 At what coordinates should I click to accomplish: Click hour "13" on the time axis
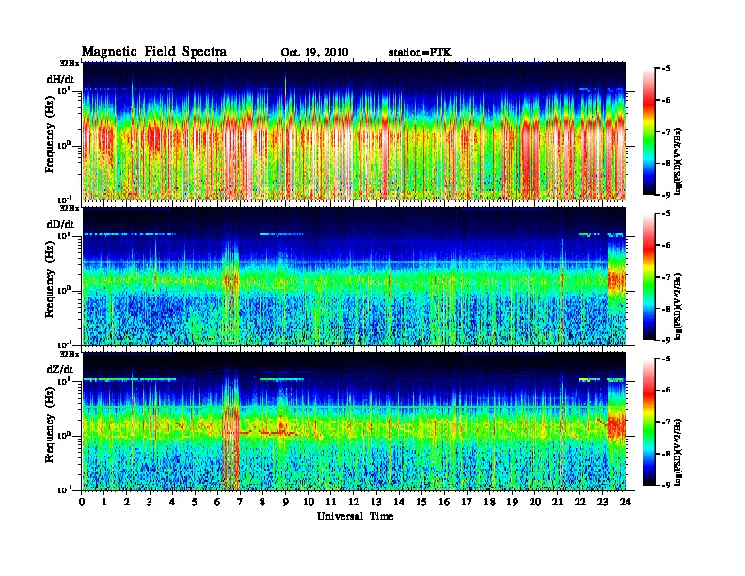tap(376, 502)
